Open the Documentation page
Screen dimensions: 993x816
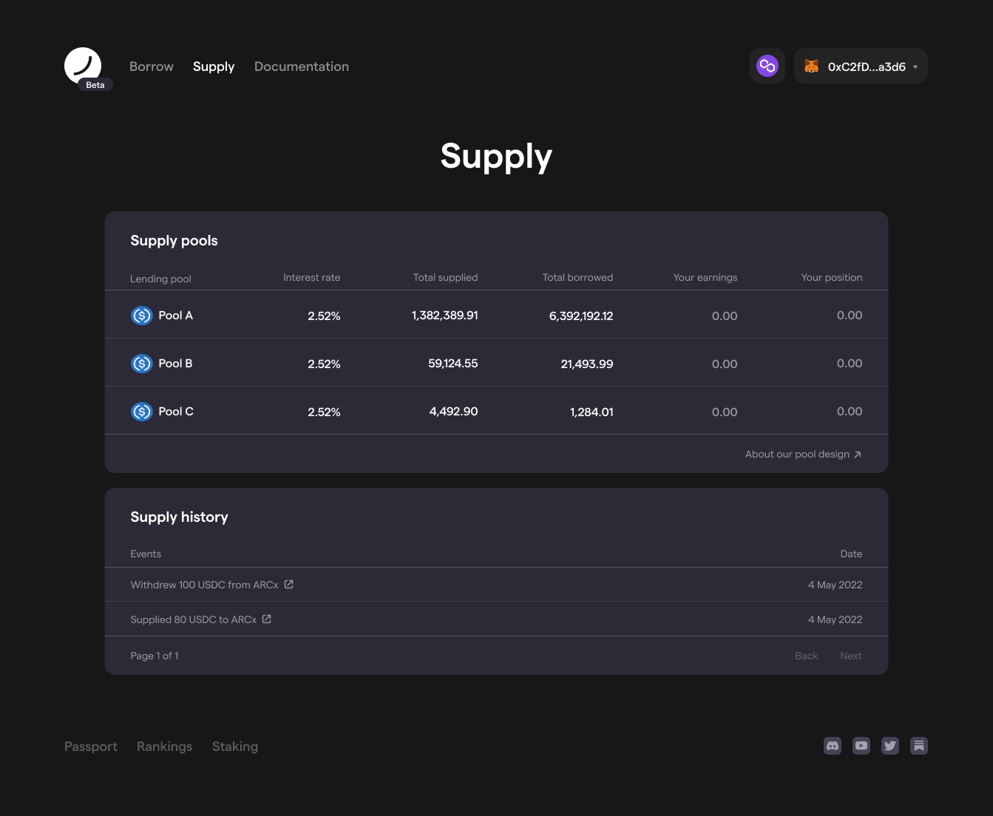click(301, 66)
